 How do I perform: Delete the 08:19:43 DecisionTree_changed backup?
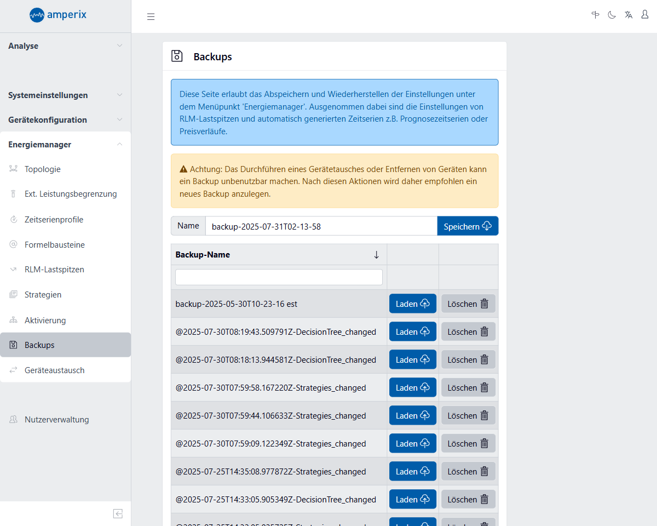[468, 331]
